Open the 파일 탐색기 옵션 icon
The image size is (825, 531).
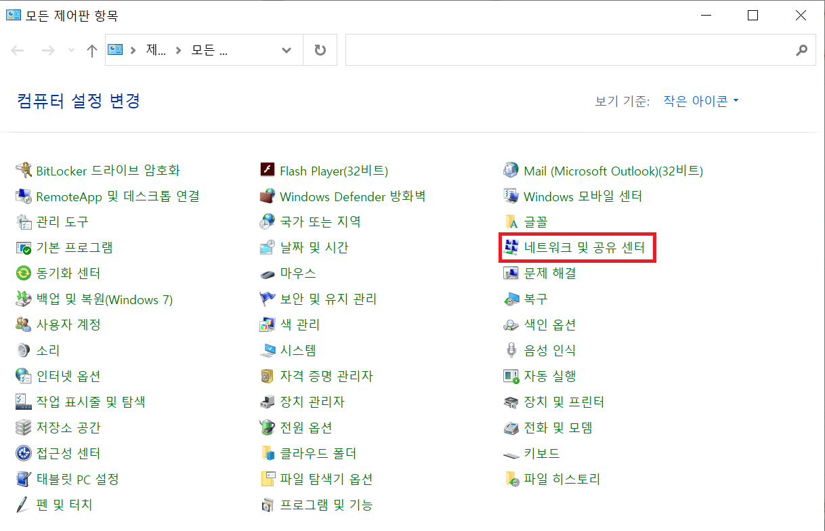268,479
